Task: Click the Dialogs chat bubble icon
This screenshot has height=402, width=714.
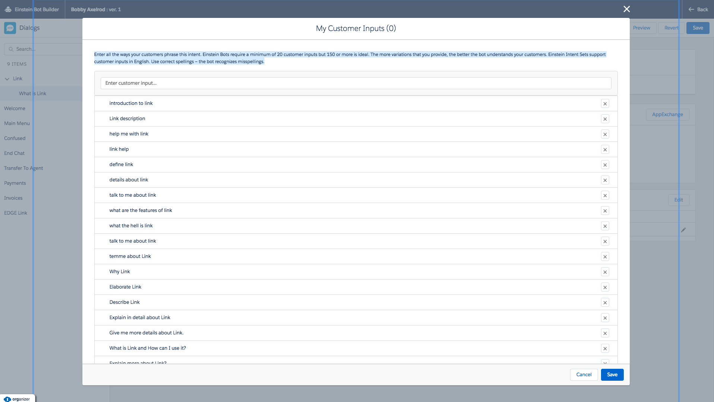Action: point(10,28)
